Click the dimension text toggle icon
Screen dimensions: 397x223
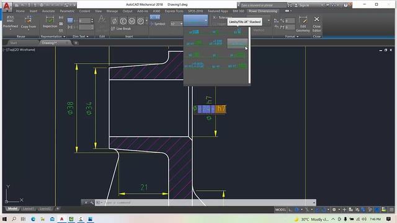70,20
